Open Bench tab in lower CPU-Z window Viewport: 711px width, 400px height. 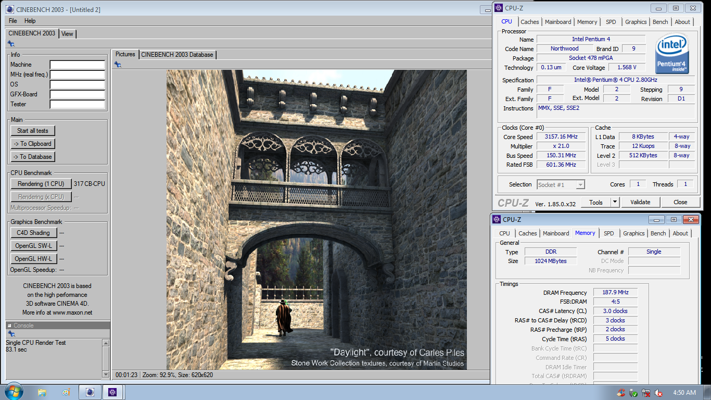658,233
